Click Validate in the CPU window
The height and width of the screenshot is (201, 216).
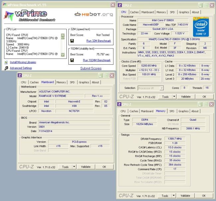pos(186,97)
